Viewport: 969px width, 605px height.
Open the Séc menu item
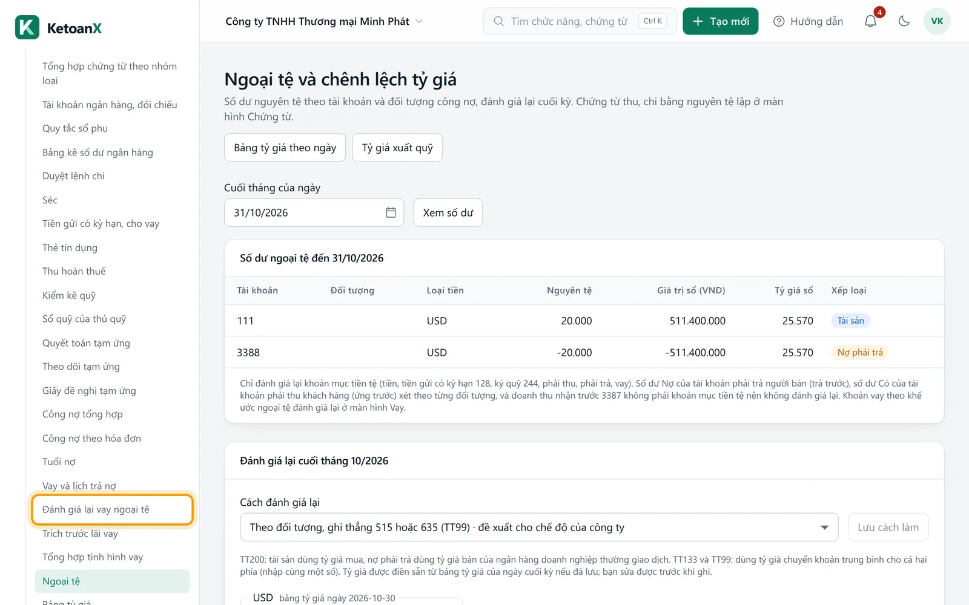(112, 200)
